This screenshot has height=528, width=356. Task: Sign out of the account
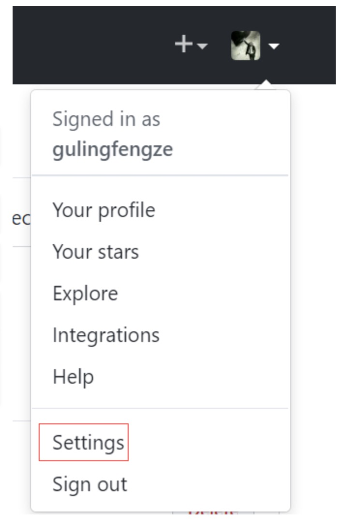tap(90, 484)
